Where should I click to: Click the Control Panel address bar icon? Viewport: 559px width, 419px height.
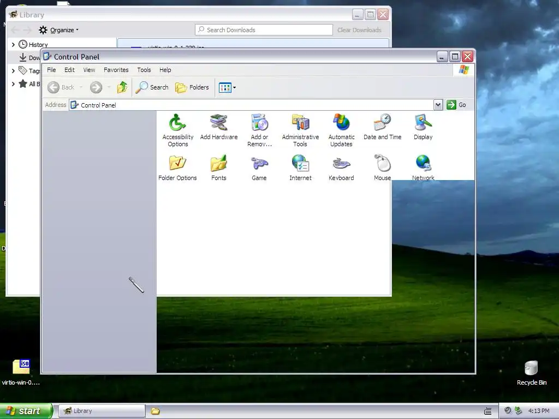[74, 105]
